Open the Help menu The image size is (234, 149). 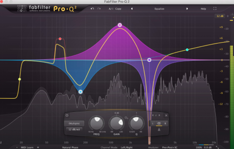pos(203,9)
